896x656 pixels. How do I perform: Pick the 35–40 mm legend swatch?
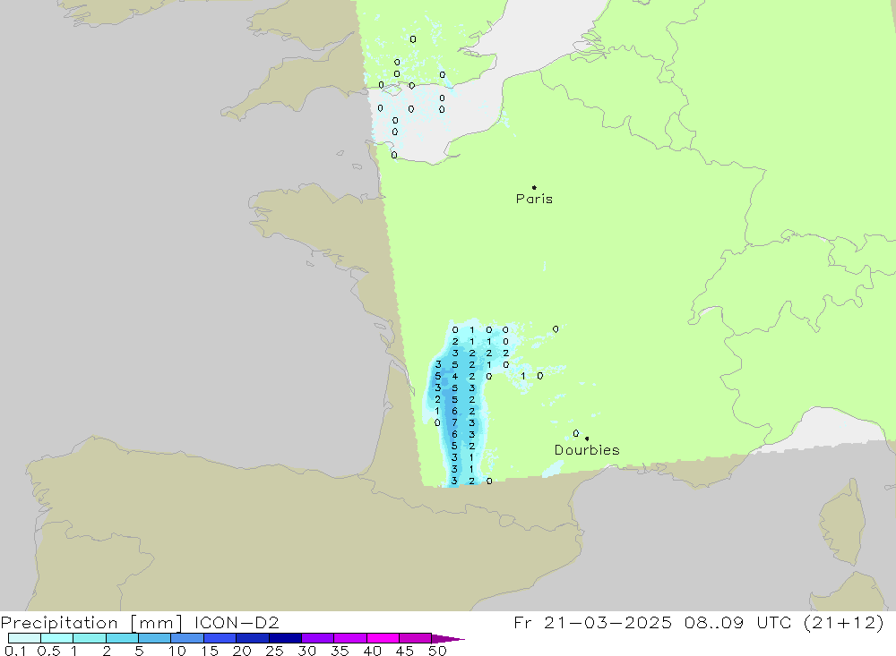click(349, 638)
